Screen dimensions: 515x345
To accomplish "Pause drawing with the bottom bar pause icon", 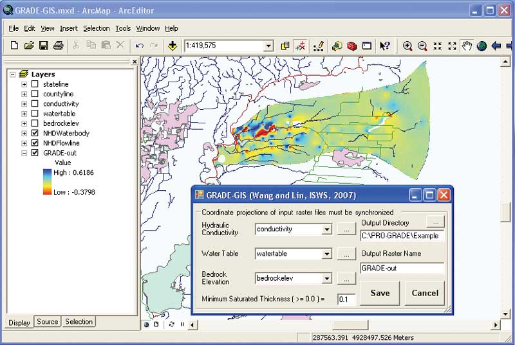I will click(x=182, y=324).
